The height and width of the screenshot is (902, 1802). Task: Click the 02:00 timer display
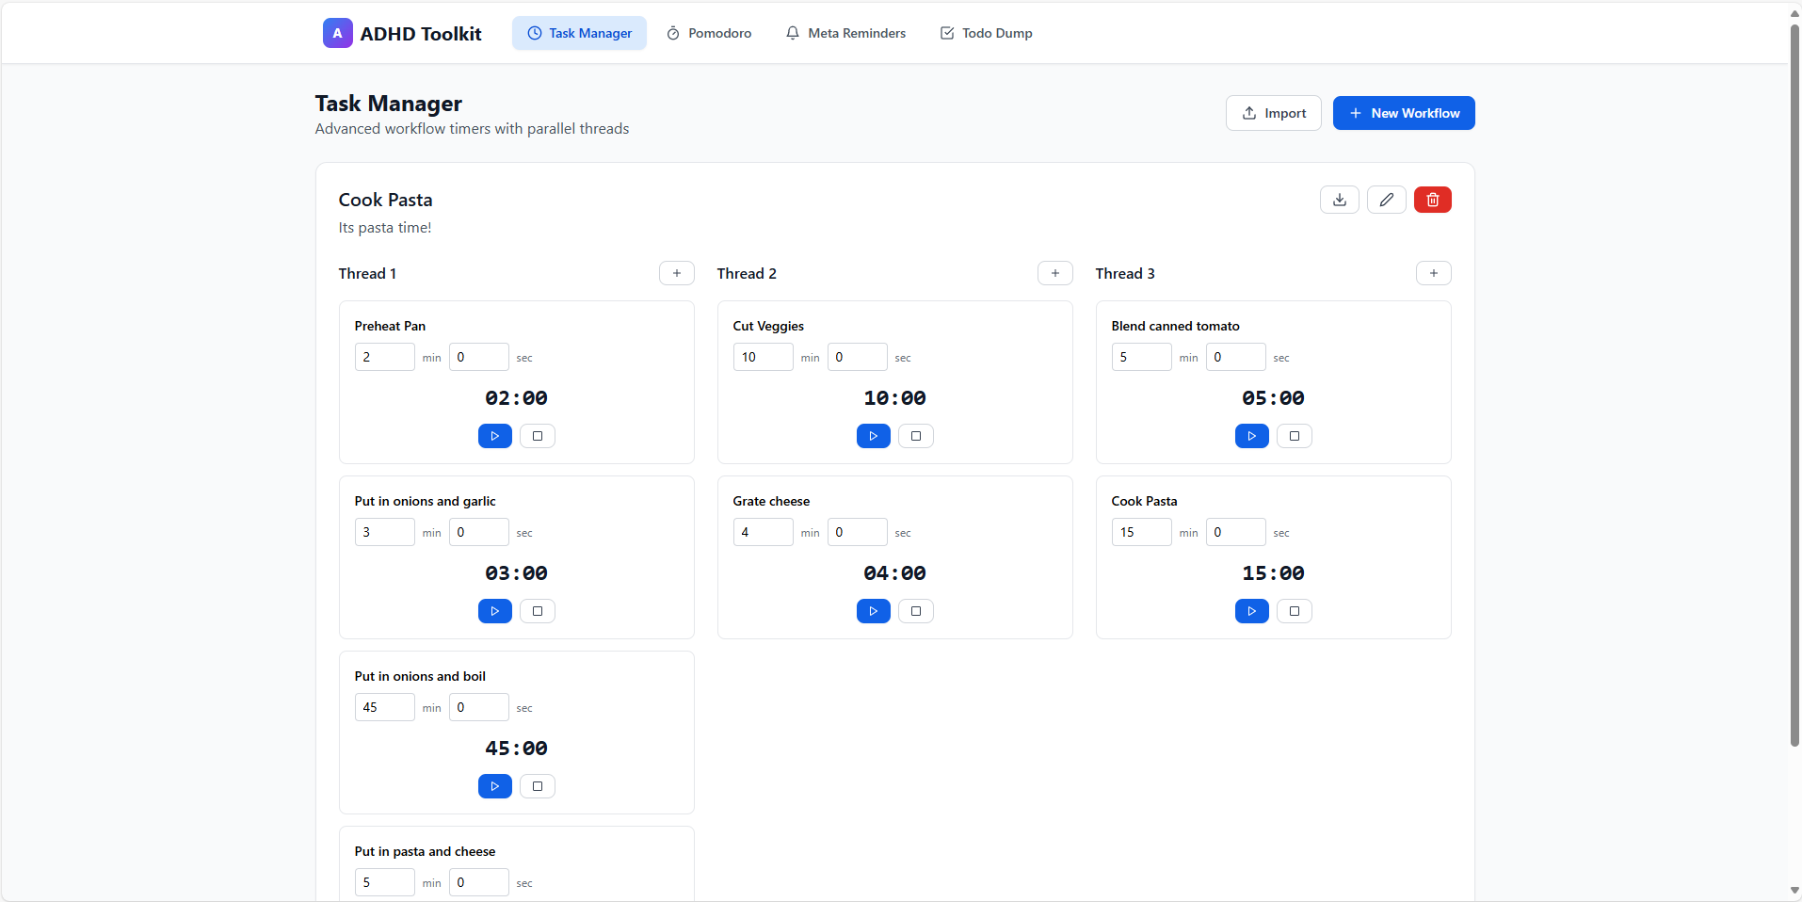point(517,398)
